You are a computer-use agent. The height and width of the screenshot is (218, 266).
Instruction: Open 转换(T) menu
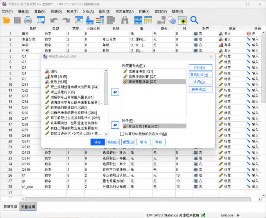[x=72, y=11]
